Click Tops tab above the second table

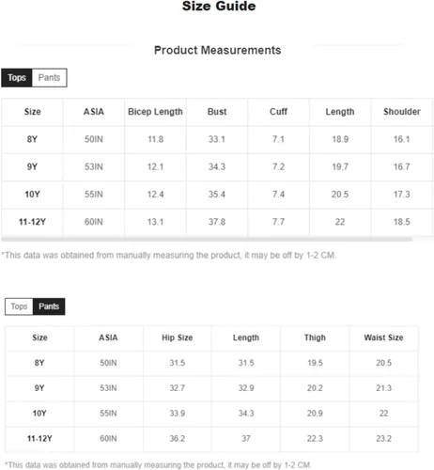point(19,306)
